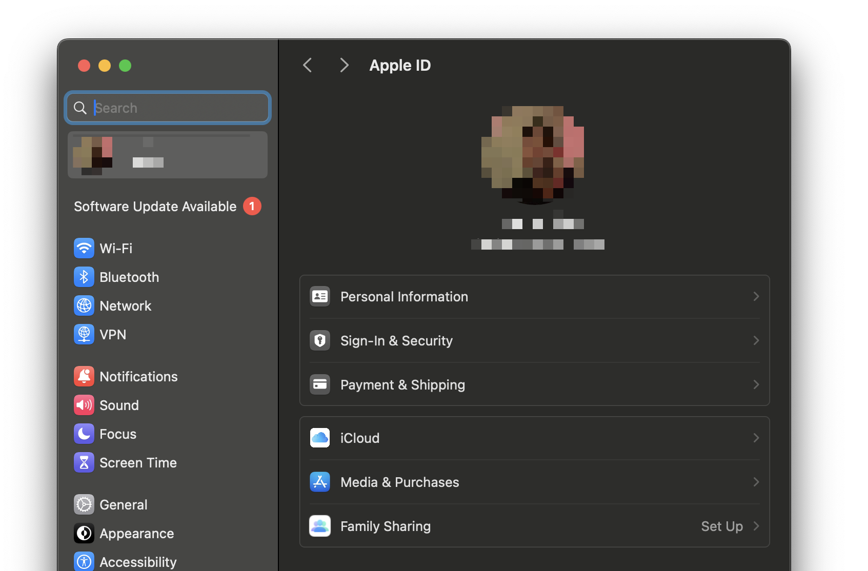Click Appearance label in sidebar
Viewport: 868px width, 571px height.
click(137, 534)
